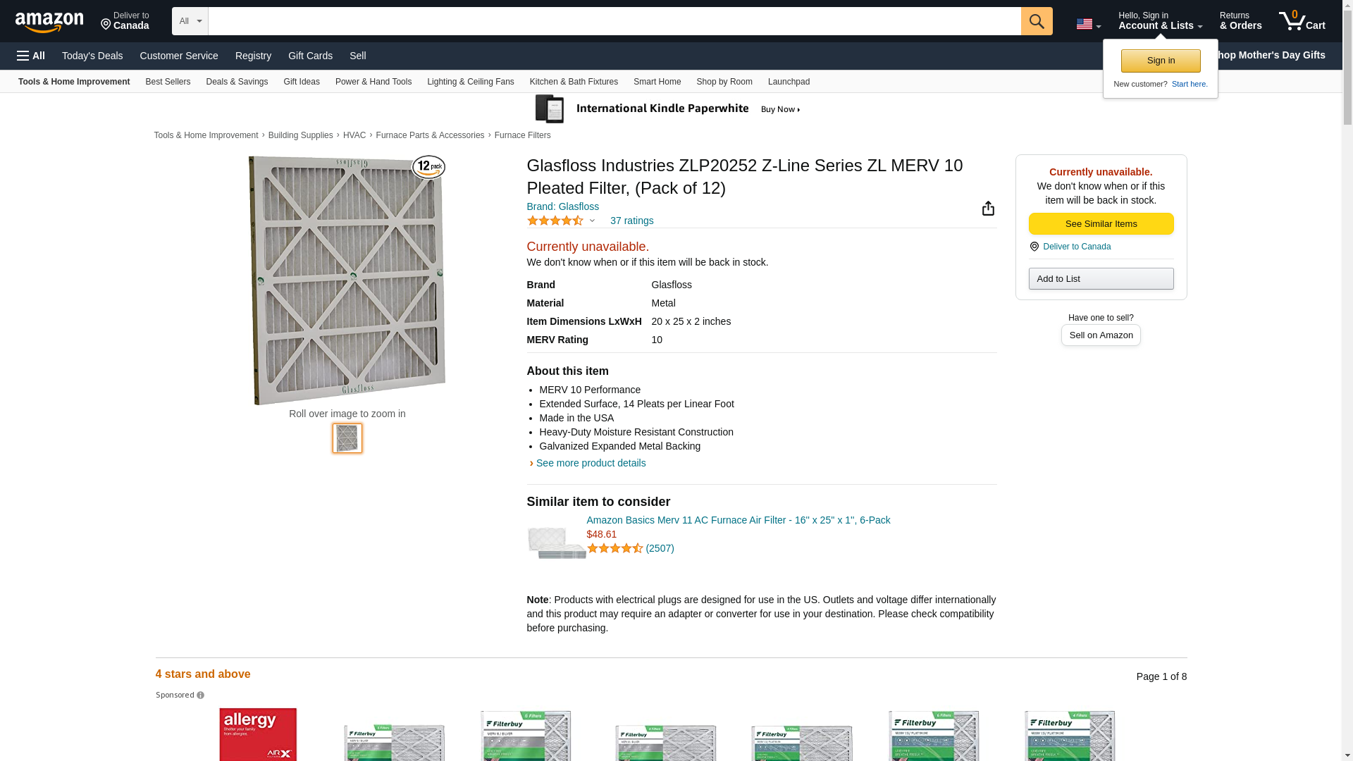1353x761 pixels.
Task: Expand the star rating breakdown chevron
Action: [592, 221]
